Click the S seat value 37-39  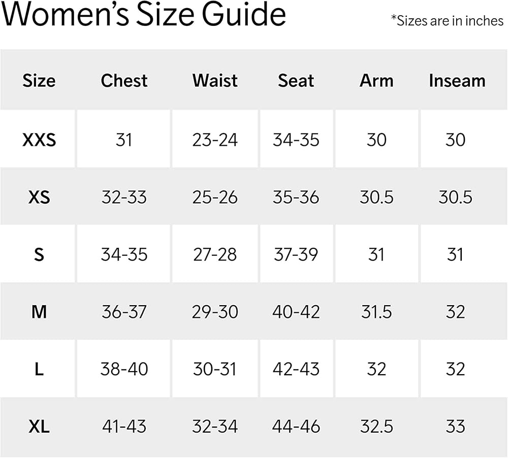(296, 254)
